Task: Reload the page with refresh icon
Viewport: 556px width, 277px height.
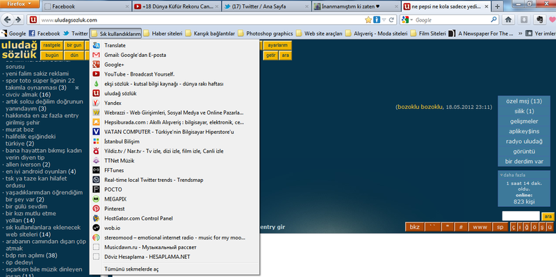Action: point(391,20)
